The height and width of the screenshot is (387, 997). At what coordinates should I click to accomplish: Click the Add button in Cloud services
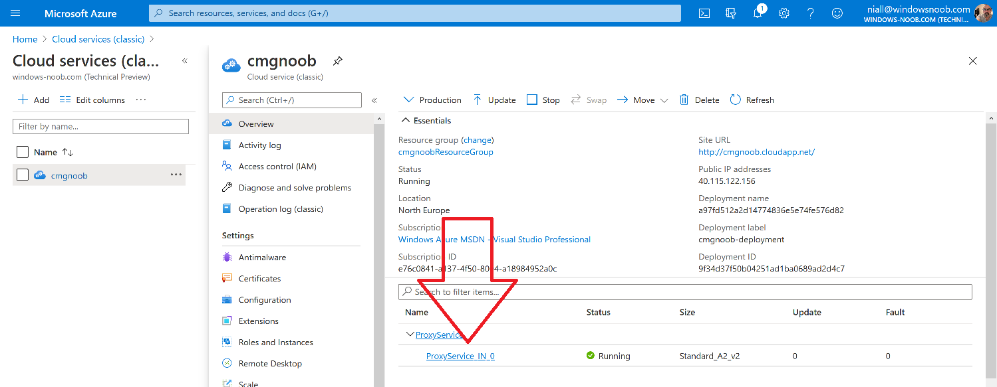[33, 100]
